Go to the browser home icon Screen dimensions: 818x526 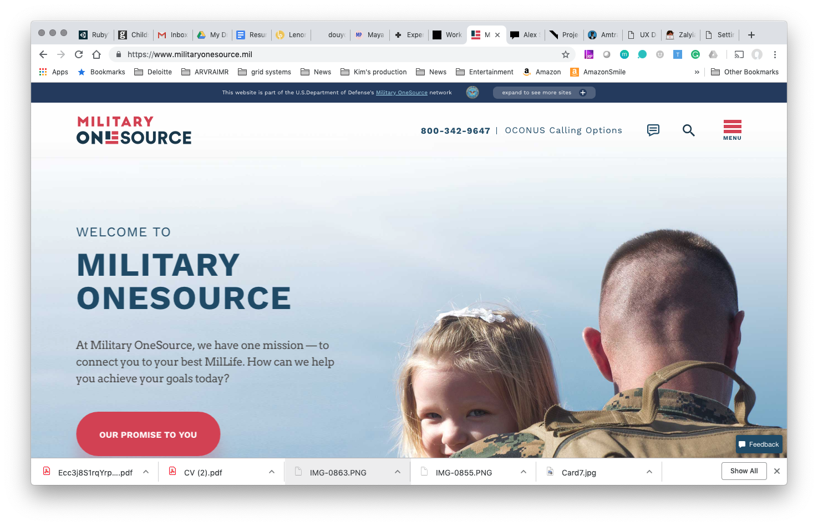[96, 54]
